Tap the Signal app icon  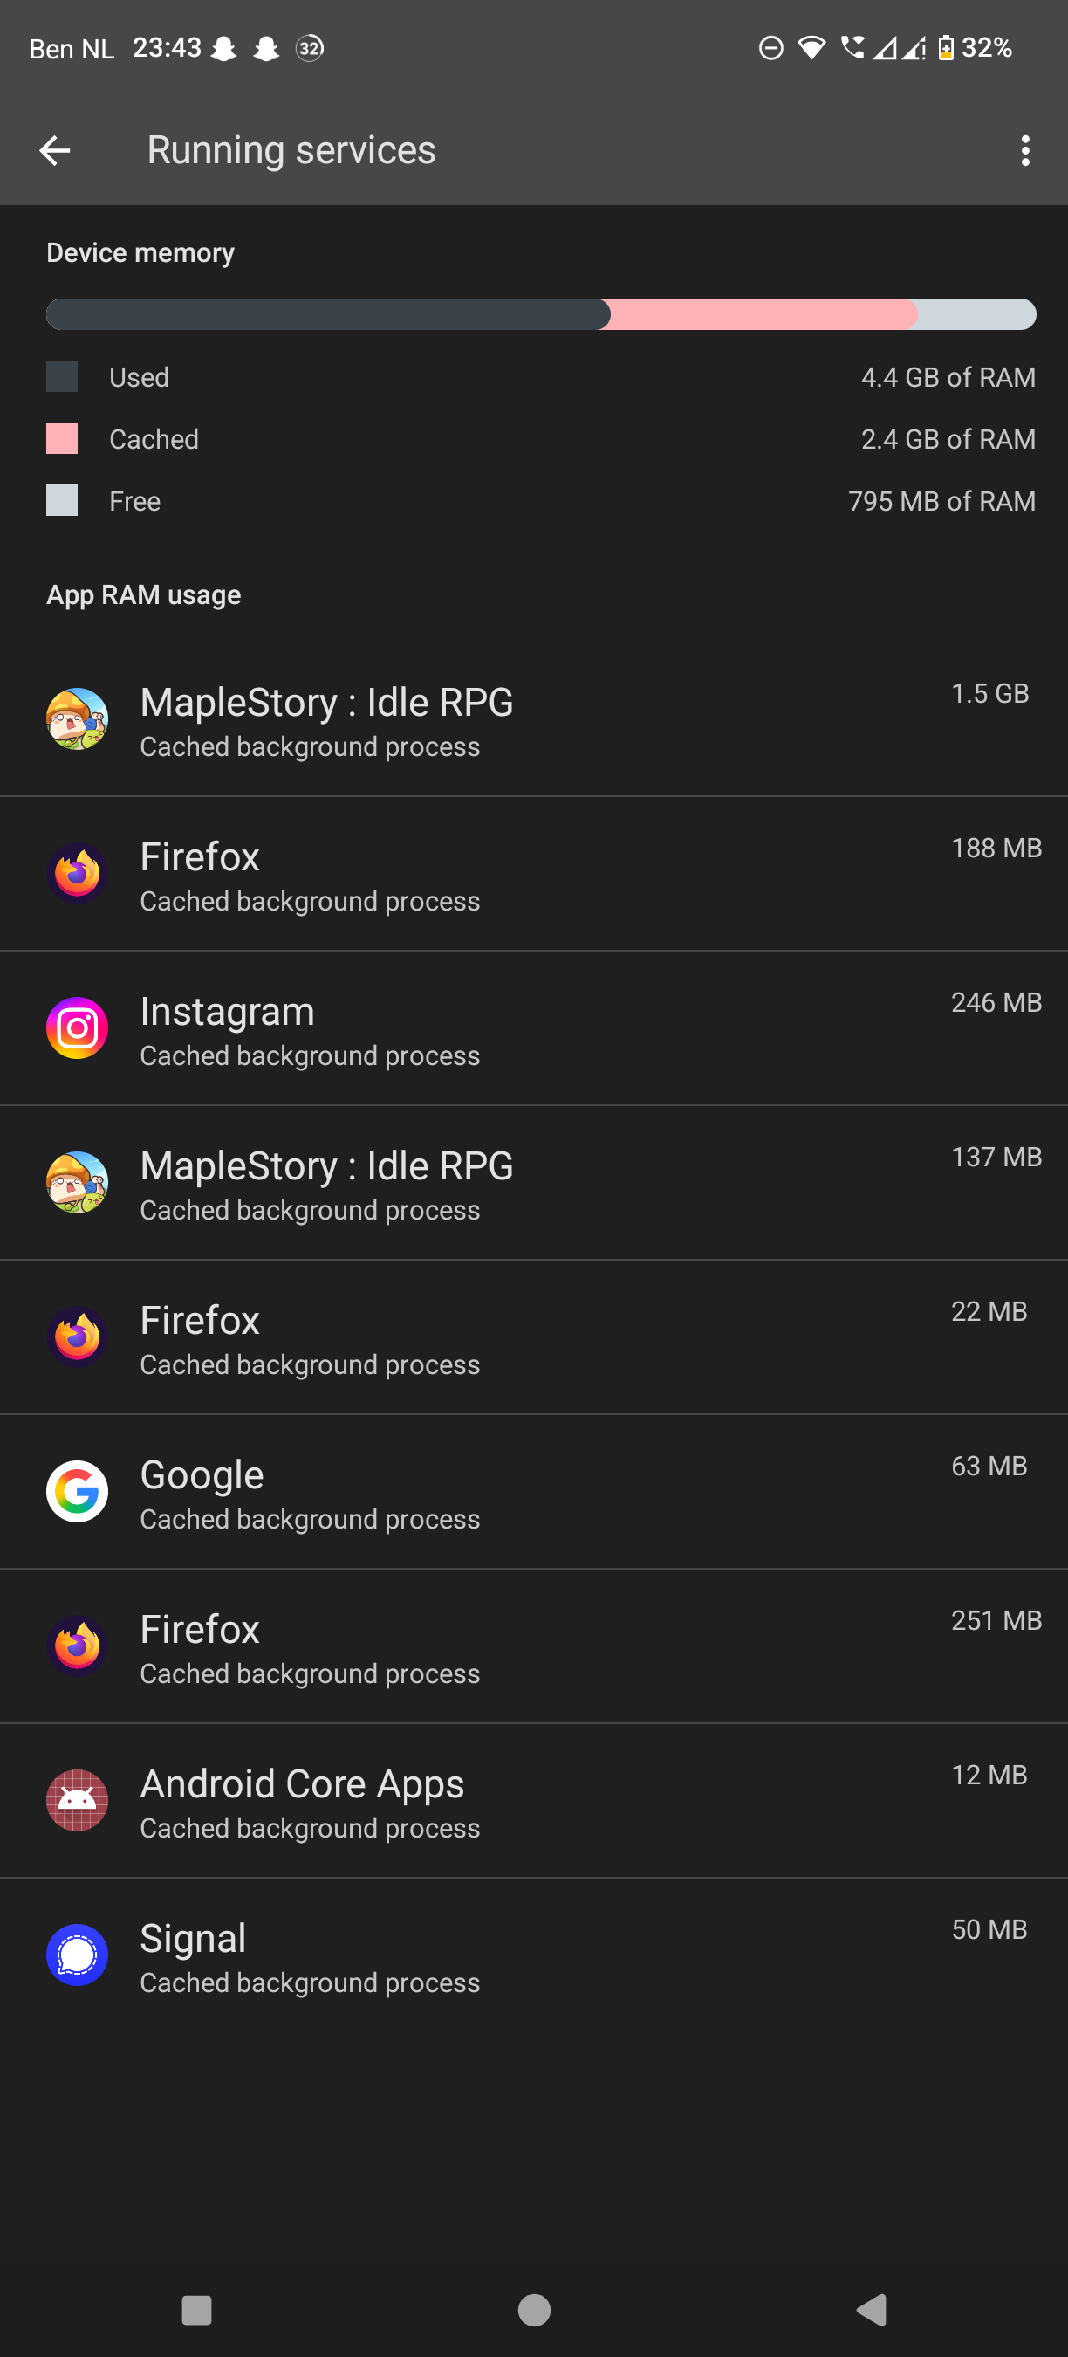[x=78, y=1955]
